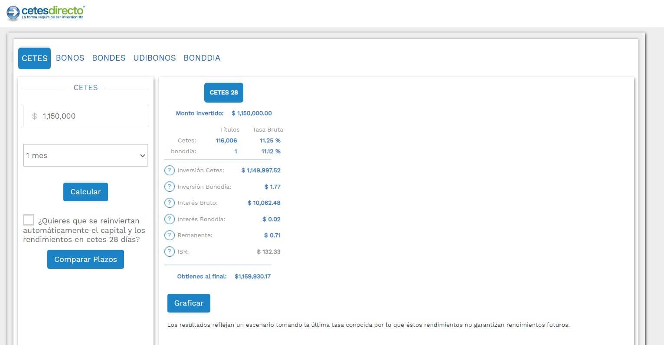
Task: Click the Comparar Plazos button
Action: click(x=85, y=259)
